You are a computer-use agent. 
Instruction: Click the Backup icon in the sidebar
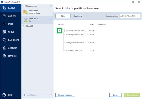pyautogui.click(x=4, y=8)
